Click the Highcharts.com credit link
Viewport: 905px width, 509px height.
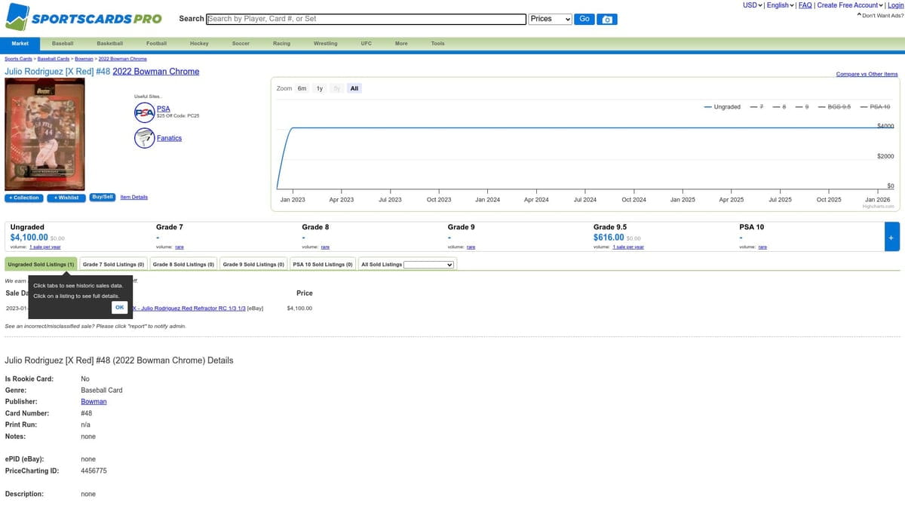pyautogui.click(x=879, y=206)
